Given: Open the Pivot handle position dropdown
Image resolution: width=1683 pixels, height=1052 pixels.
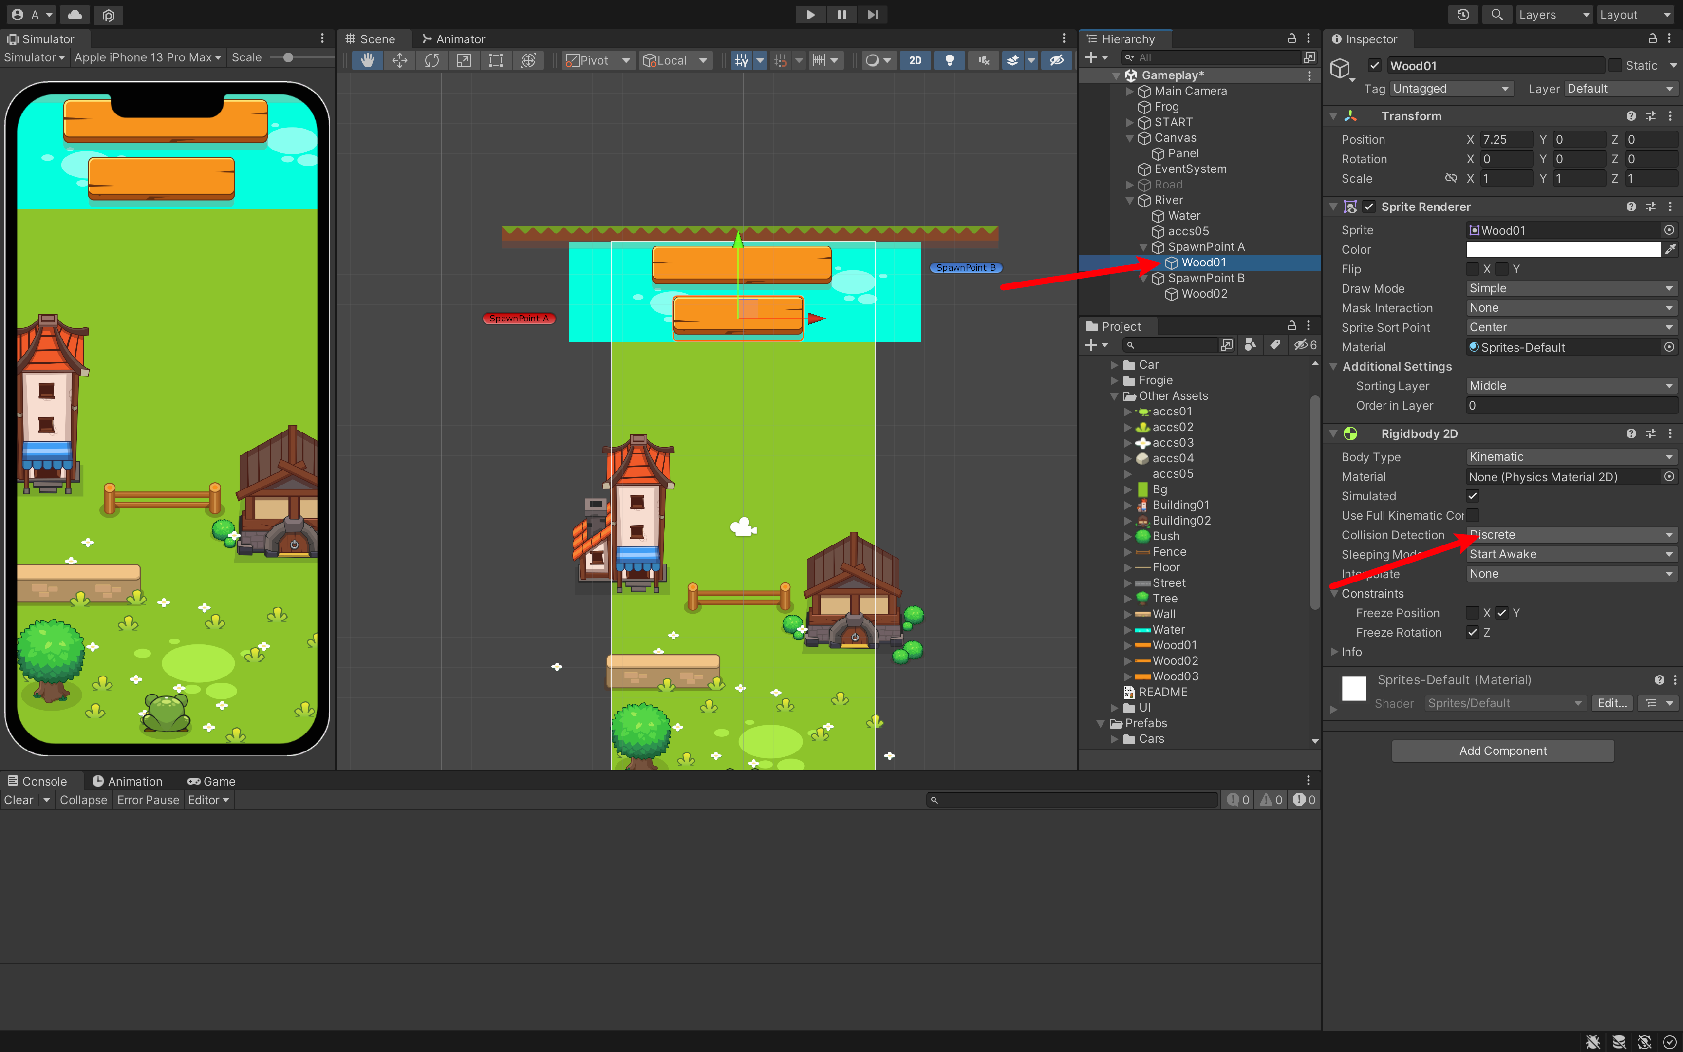Looking at the screenshot, I should click(598, 60).
